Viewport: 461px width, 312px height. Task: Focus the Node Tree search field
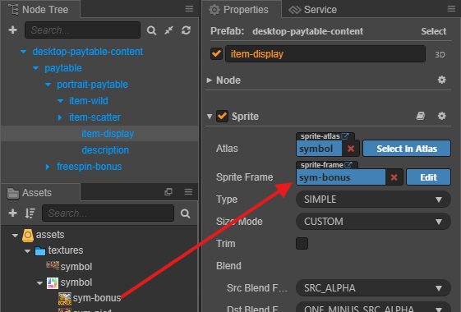coord(82,30)
